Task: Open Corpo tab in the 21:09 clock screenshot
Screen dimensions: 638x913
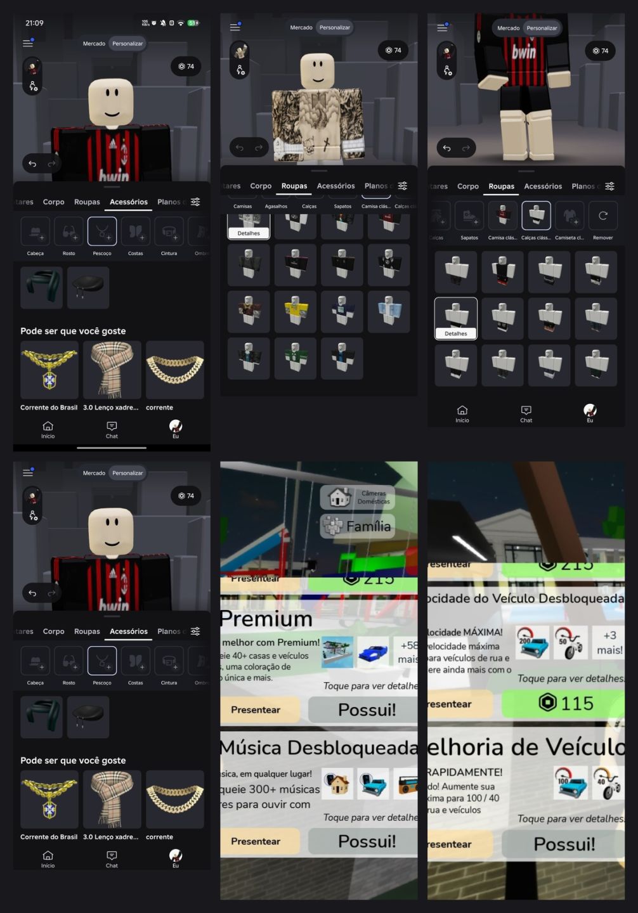Action: [53, 202]
